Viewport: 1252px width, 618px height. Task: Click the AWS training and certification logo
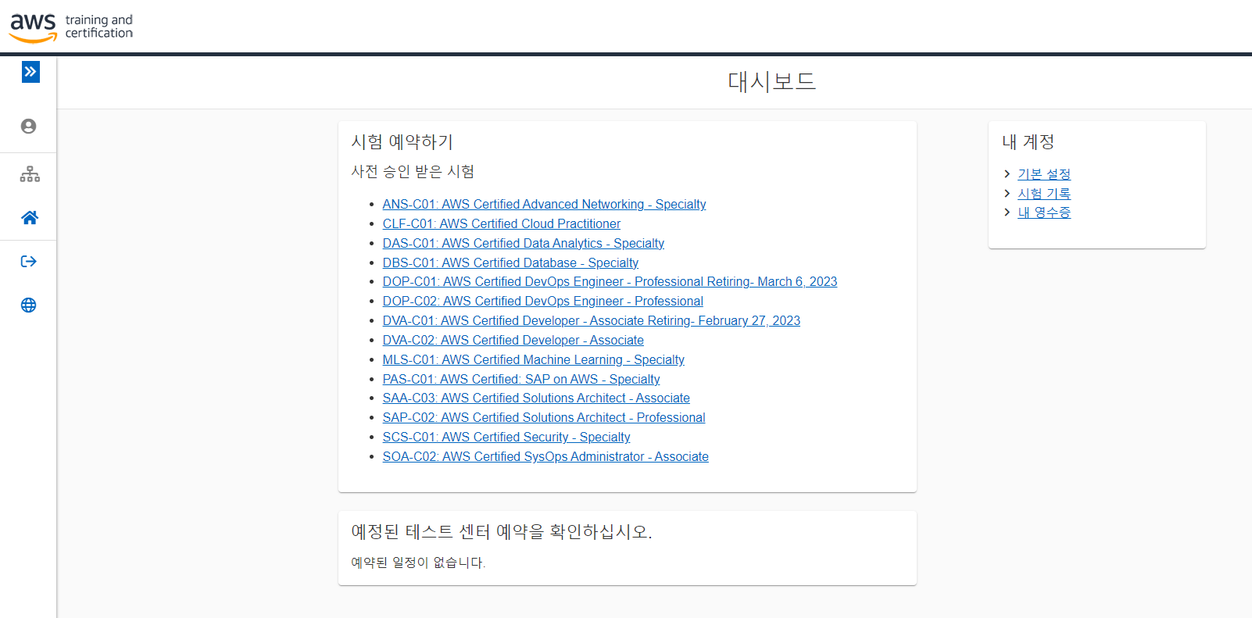click(71, 27)
